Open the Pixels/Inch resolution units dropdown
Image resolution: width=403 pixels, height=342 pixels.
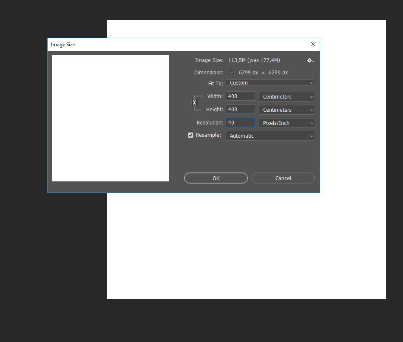pyautogui.click(x=287, y=123)
